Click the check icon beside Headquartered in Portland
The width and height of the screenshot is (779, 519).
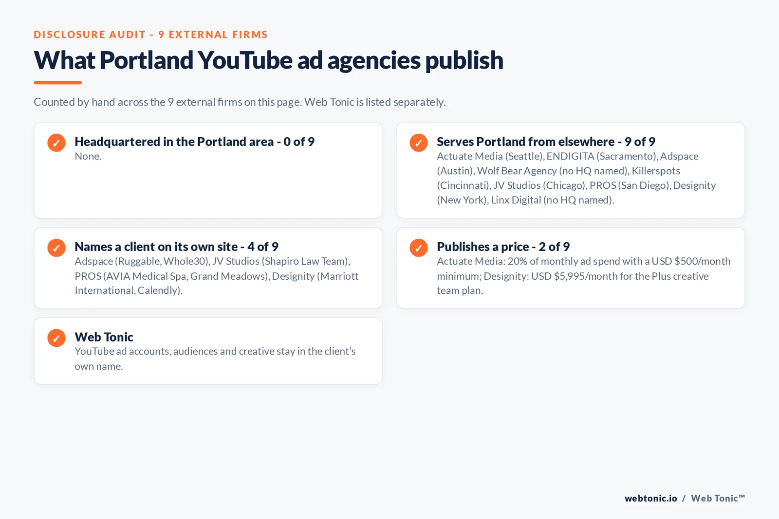click(x=56, y=143)
